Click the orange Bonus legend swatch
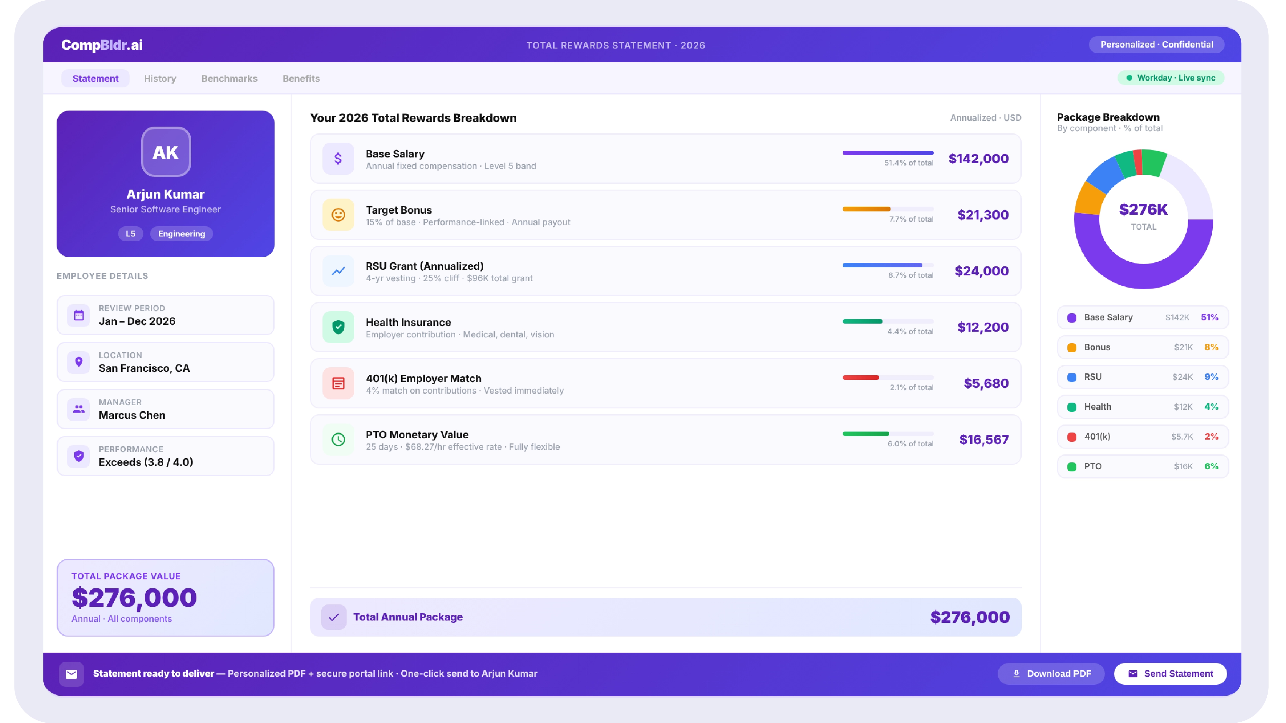 coord(1071,348)
